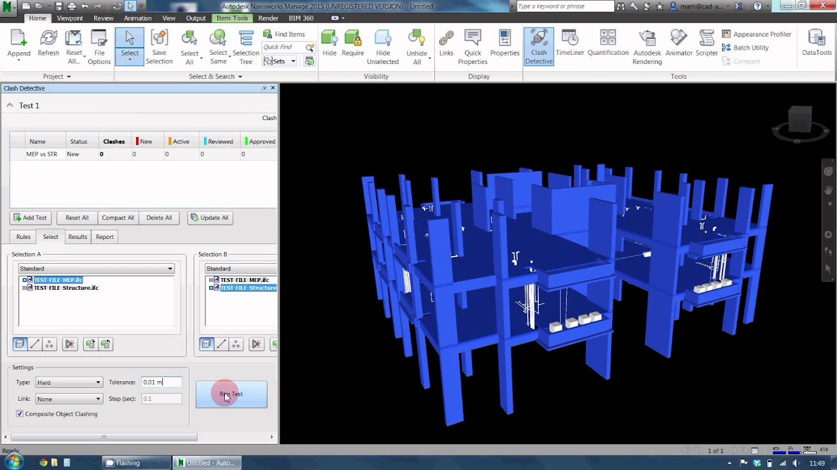Open the Sets dropdown in ribbon
The image size is (837, 470).
tap(280, 61)
